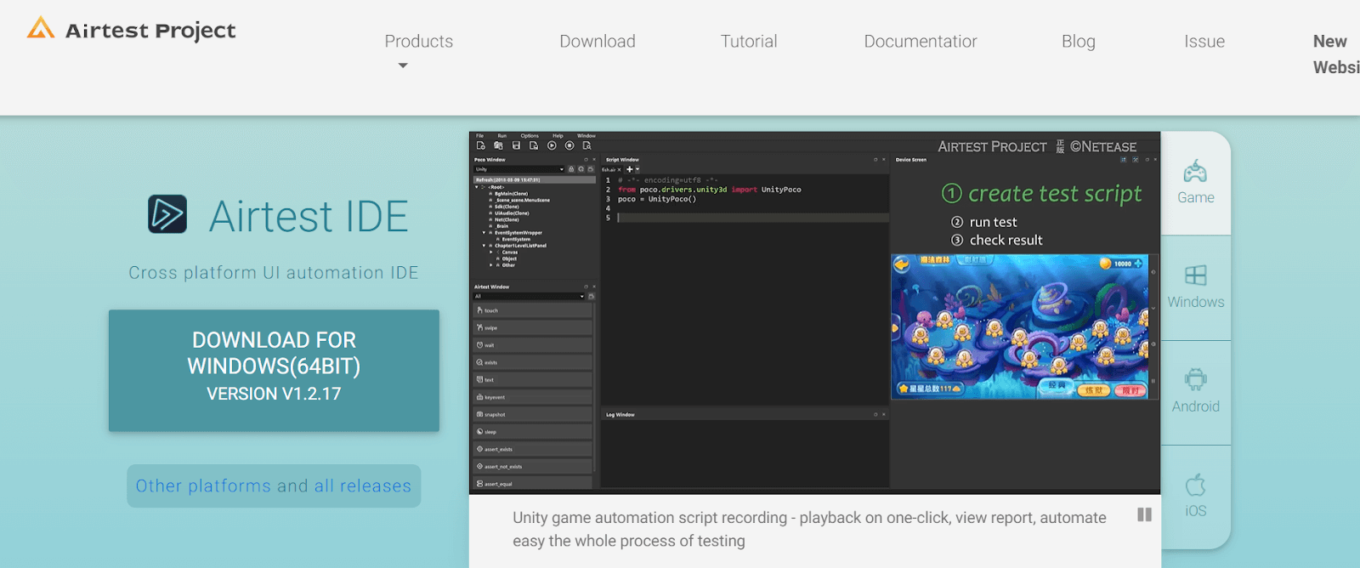The height and width of the screenshot is (568, 1360).
Task: Open Options menu in IDE preview
Action: click(x=530, y=136)
